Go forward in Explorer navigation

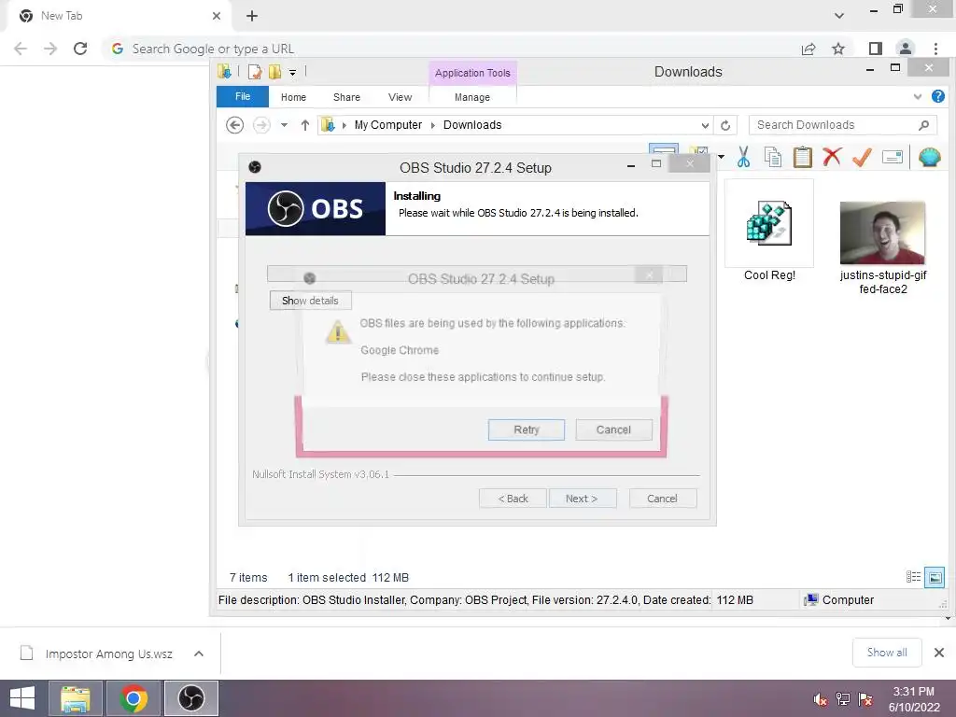(261, 125)
